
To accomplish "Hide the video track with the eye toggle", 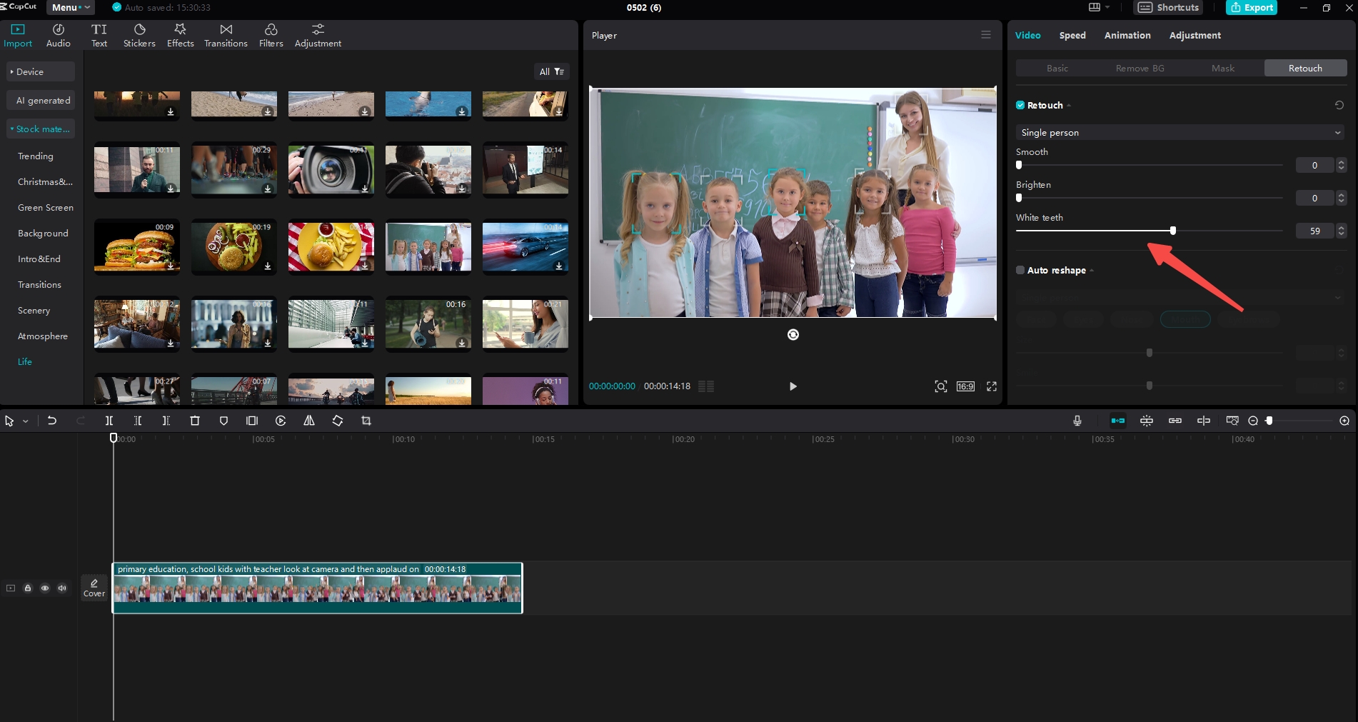I will 45,588.
